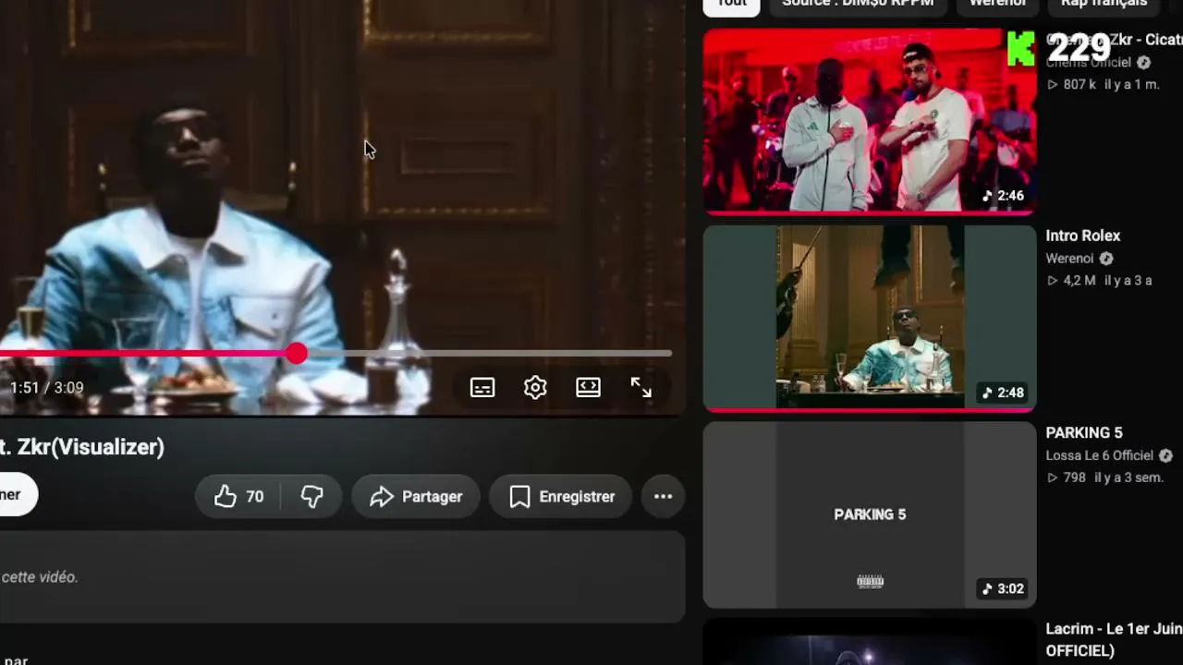Save video with the Enregistrer button
Viewport: 1183px width, 665px height.
[560, 497]
